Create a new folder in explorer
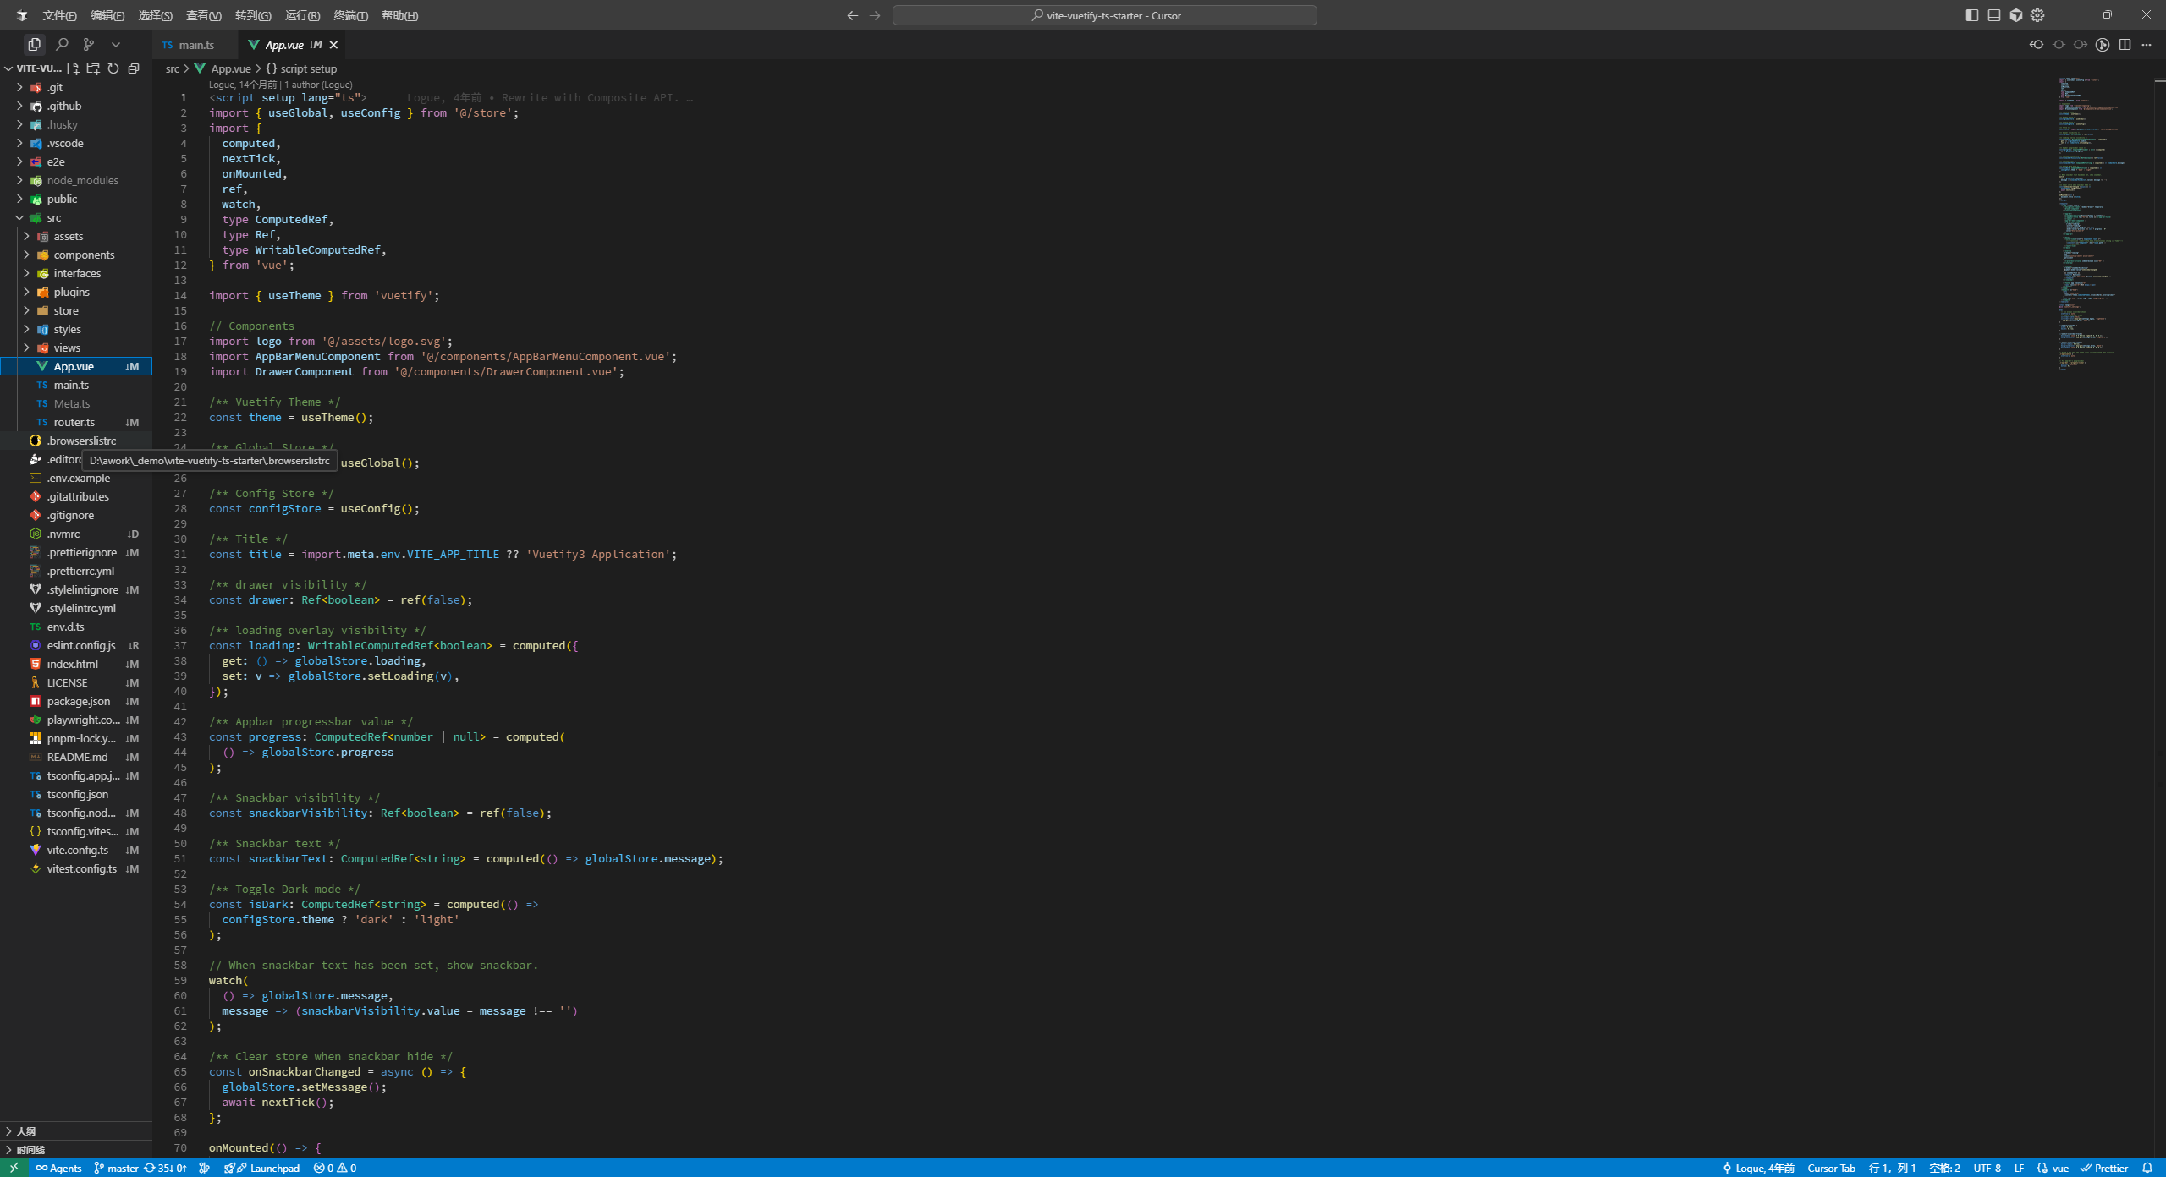Viewport: 2166px width, 1177px height. click(x=93, y=68)
